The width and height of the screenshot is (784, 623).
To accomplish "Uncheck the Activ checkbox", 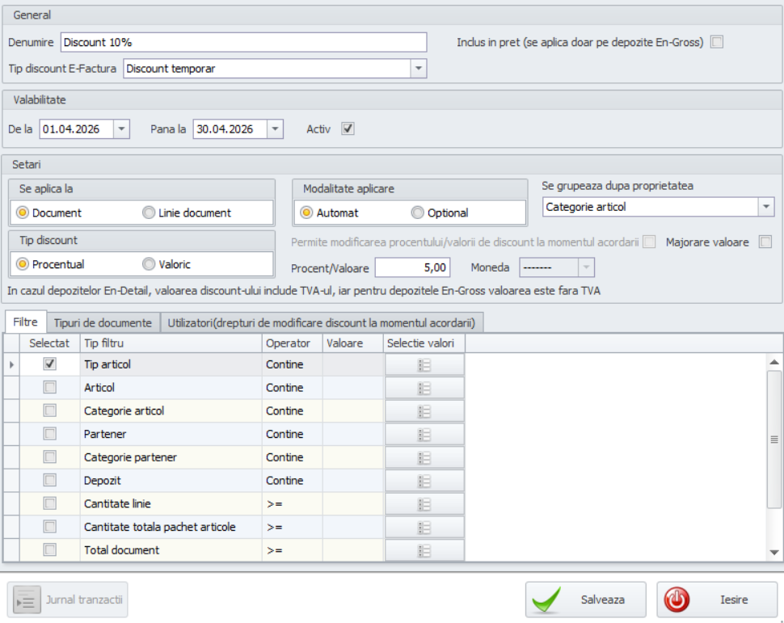I will (x=348, y=129).
